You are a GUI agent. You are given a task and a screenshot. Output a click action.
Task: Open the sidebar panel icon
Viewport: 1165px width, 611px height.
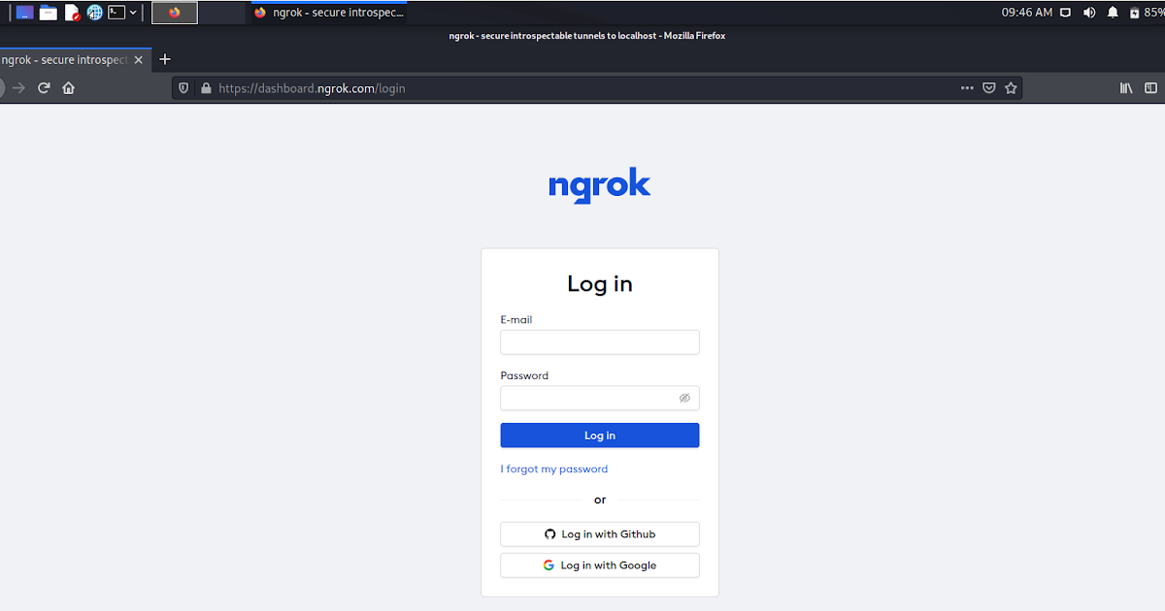(1150, 87)
